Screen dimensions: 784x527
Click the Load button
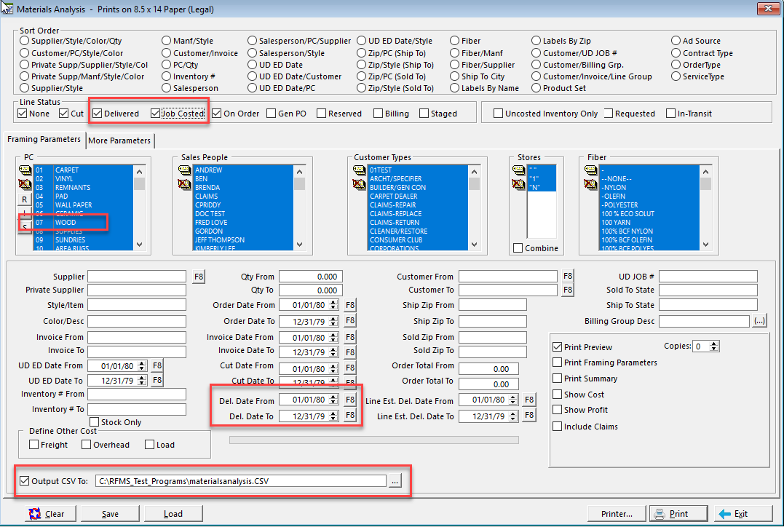point(173,513)
